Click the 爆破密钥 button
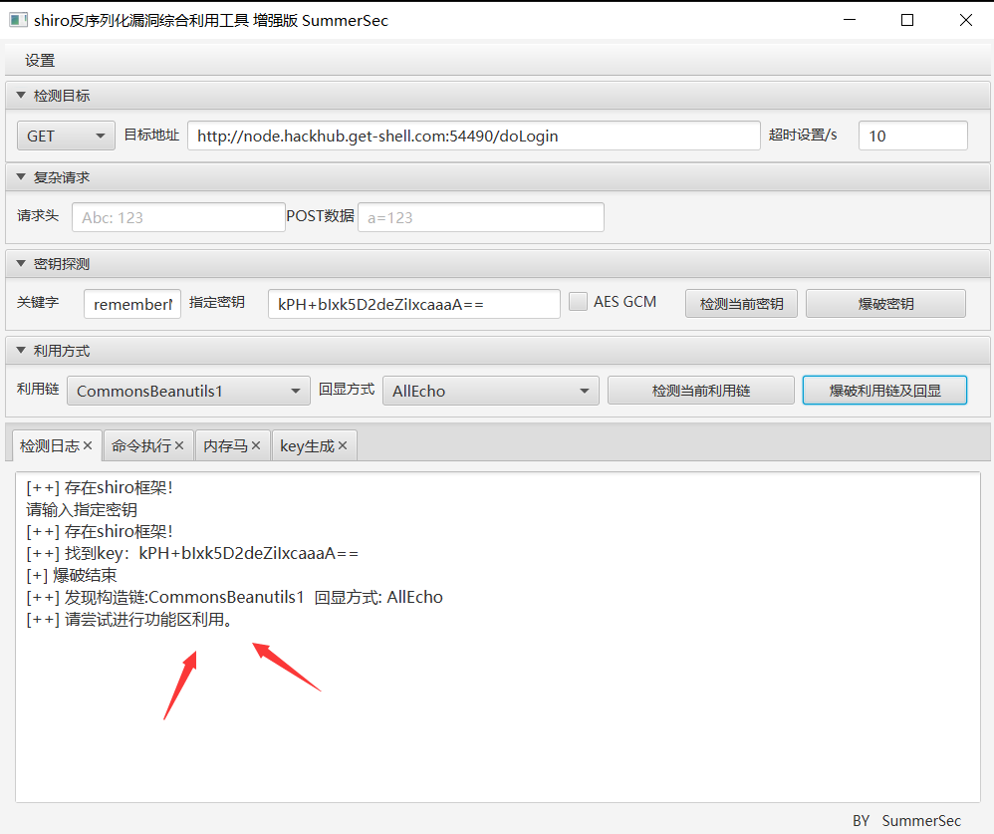 coord(884,303)
